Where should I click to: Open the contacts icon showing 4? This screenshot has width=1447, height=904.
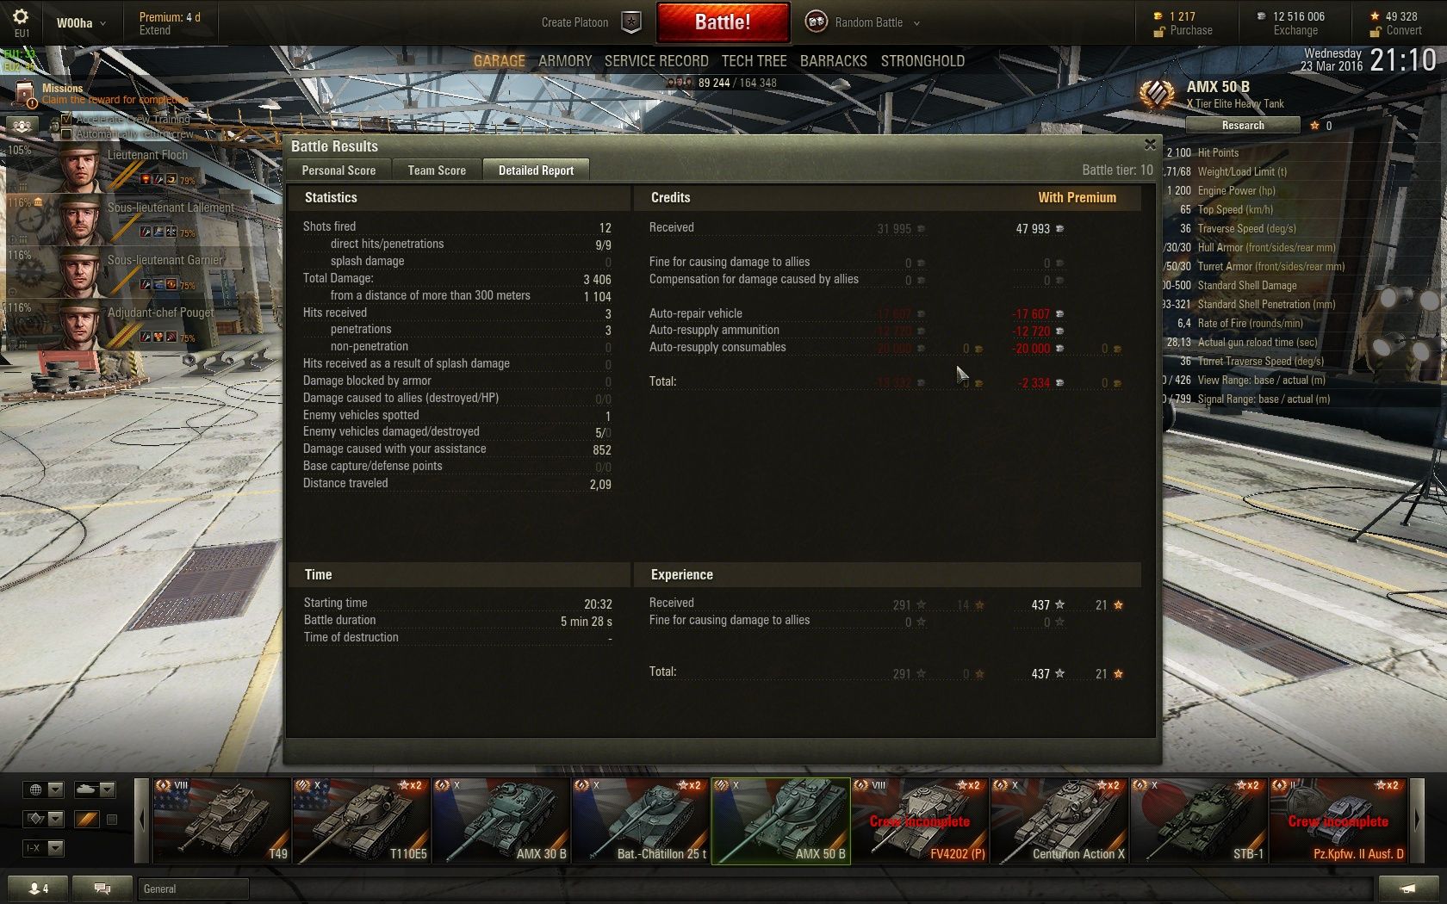click(38, 888)
